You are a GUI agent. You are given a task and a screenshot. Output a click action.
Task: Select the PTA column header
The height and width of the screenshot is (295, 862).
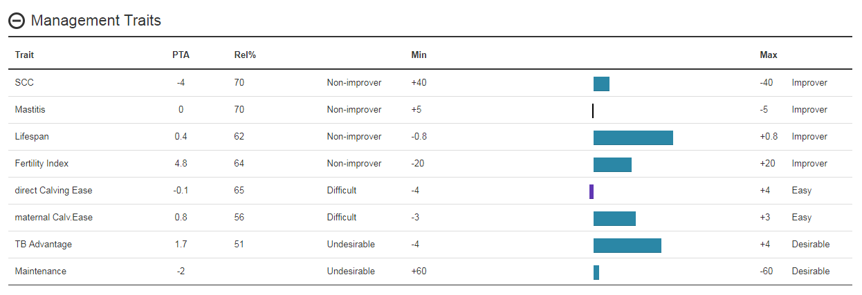click(x=181, y=55)
